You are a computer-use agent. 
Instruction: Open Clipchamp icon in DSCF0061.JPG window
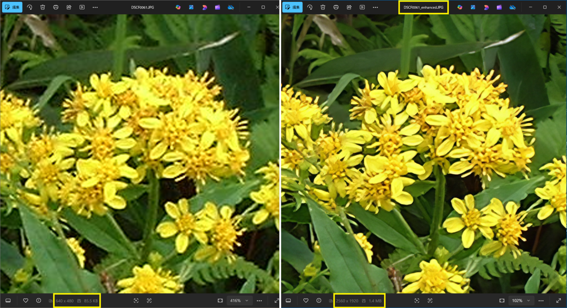218,7
